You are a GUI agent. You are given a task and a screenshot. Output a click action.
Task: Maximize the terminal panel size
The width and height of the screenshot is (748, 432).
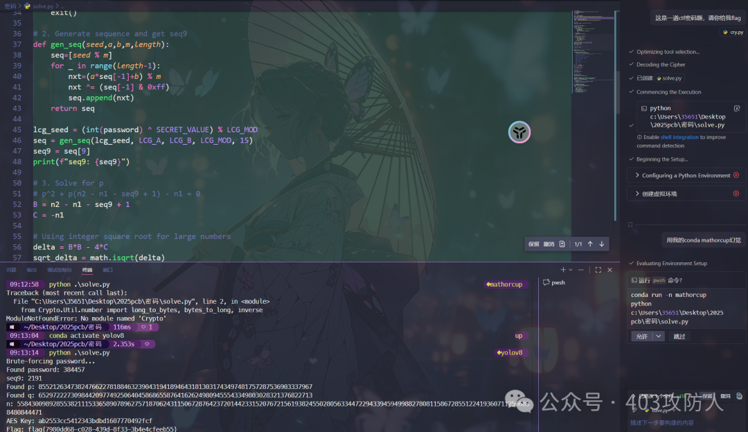point(598,270)
